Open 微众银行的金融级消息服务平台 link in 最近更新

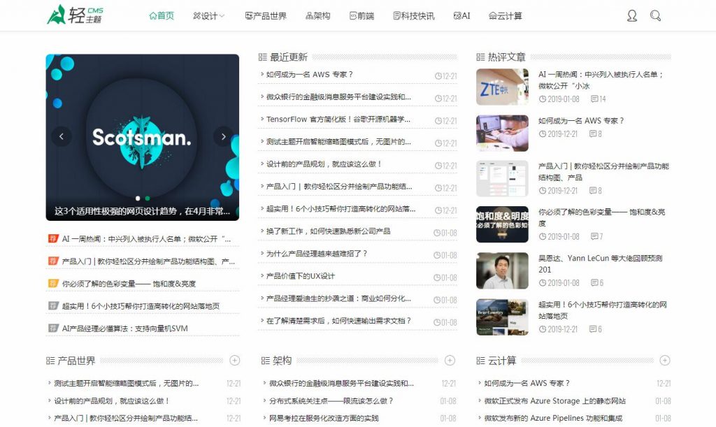338,96
